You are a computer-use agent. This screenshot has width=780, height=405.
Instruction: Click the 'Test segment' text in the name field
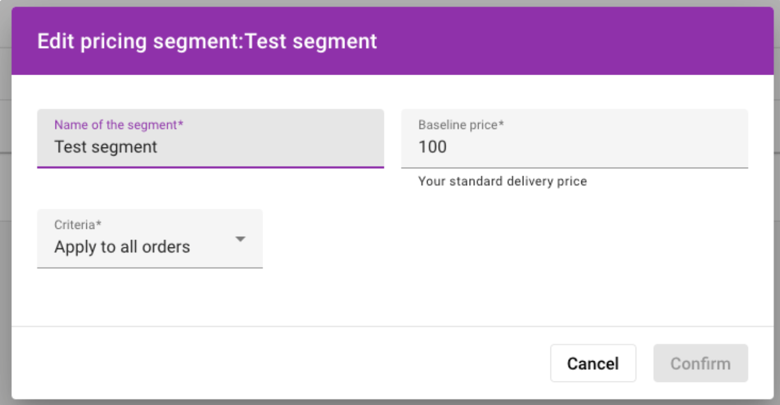pos(105,147)
